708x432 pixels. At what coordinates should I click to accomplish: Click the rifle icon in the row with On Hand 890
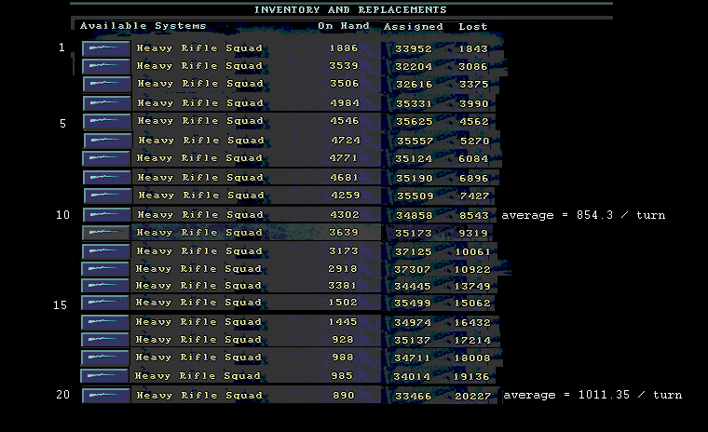(x=106, y=396)
